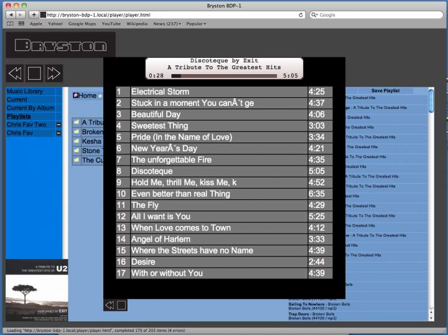Viewport: 448px width, 335px height.
Task: Play track 15 Where the Streets have no Name
Action: tap(224, 250)
